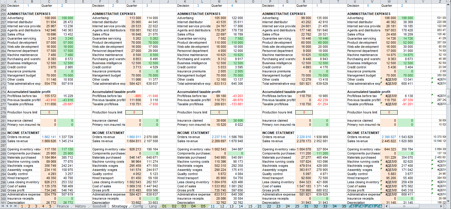Switch to sheet tab D1
451x209 pixels.
tap(164, 206)
